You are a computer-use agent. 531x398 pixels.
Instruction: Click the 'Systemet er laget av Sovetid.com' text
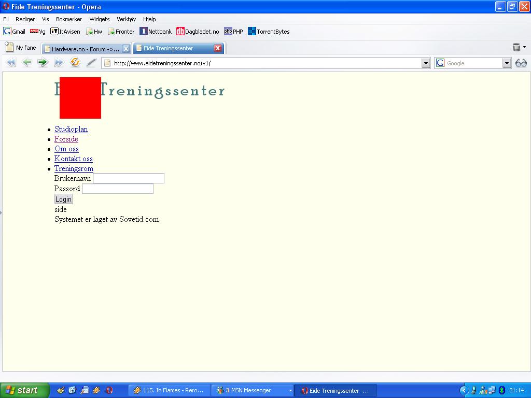pyautogui.click(x=107, y=219)
